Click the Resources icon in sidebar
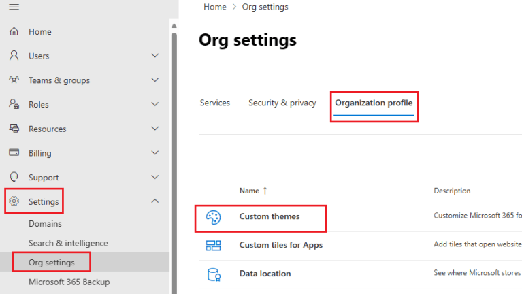The height and width of the screenshot is (294, 522). click(14, 129)
